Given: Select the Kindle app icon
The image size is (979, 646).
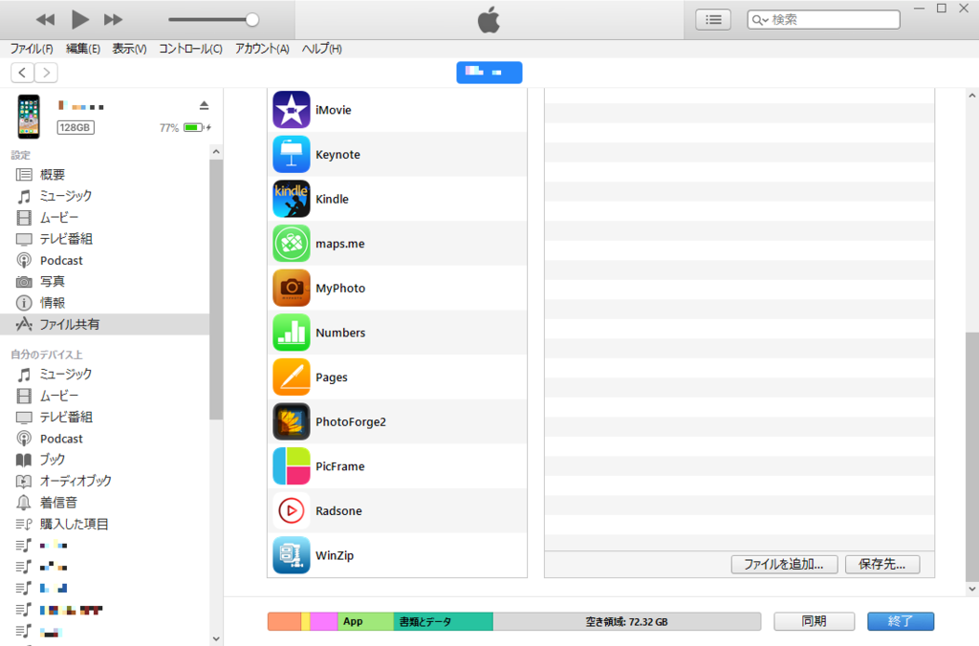Looking at the screenshot, I should tap(291, 199).
